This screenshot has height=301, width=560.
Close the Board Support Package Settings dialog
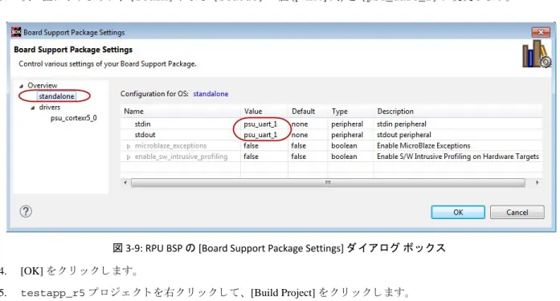(x=541, y=32)
